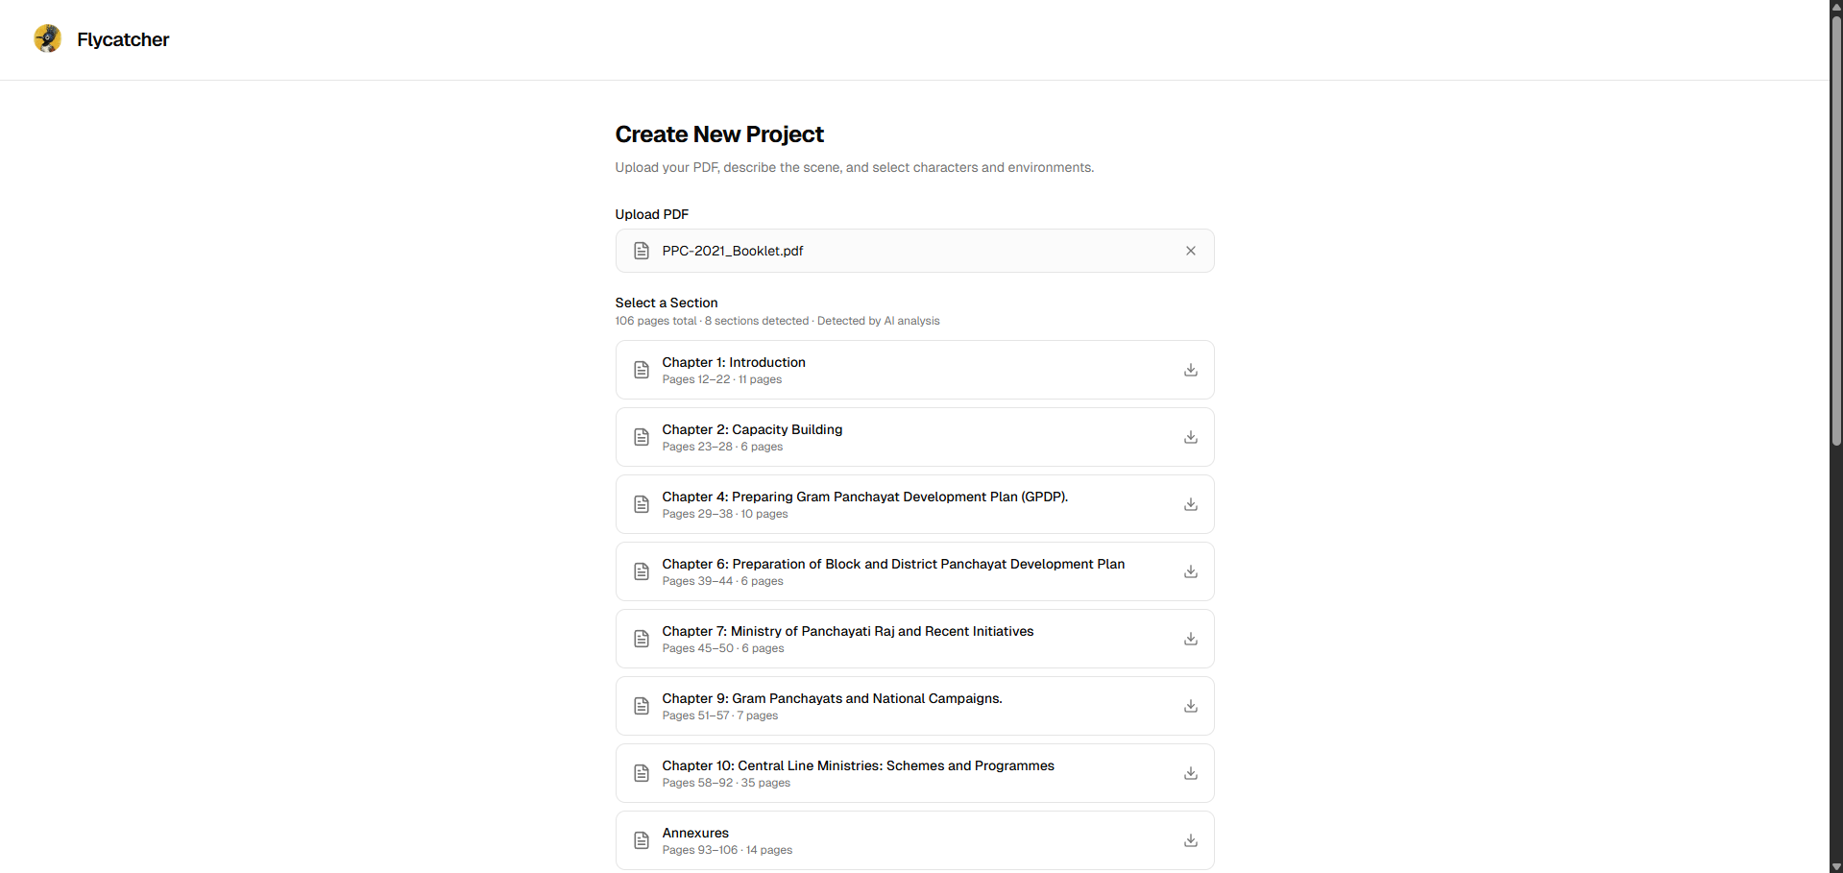The height and width of the screenshot is (873, 1843).
Task: Download Chapter 7 Ministry of Panchayati Raj
Action: coord(1190,639)
